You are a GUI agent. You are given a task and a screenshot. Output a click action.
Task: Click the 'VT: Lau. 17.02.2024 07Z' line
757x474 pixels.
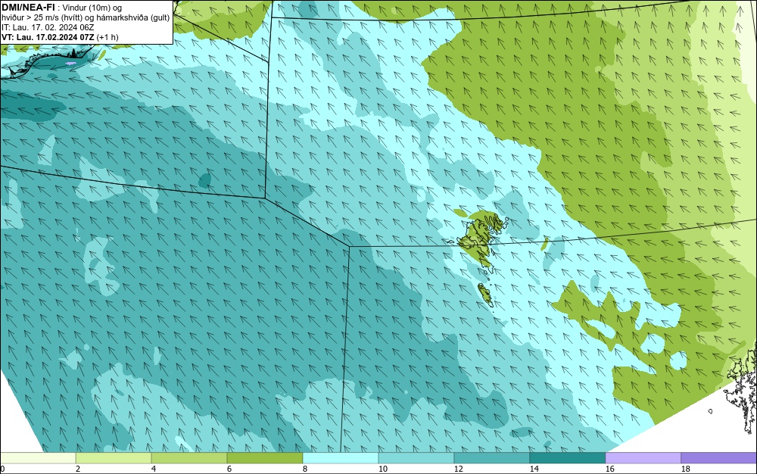(x=48, y=37)
